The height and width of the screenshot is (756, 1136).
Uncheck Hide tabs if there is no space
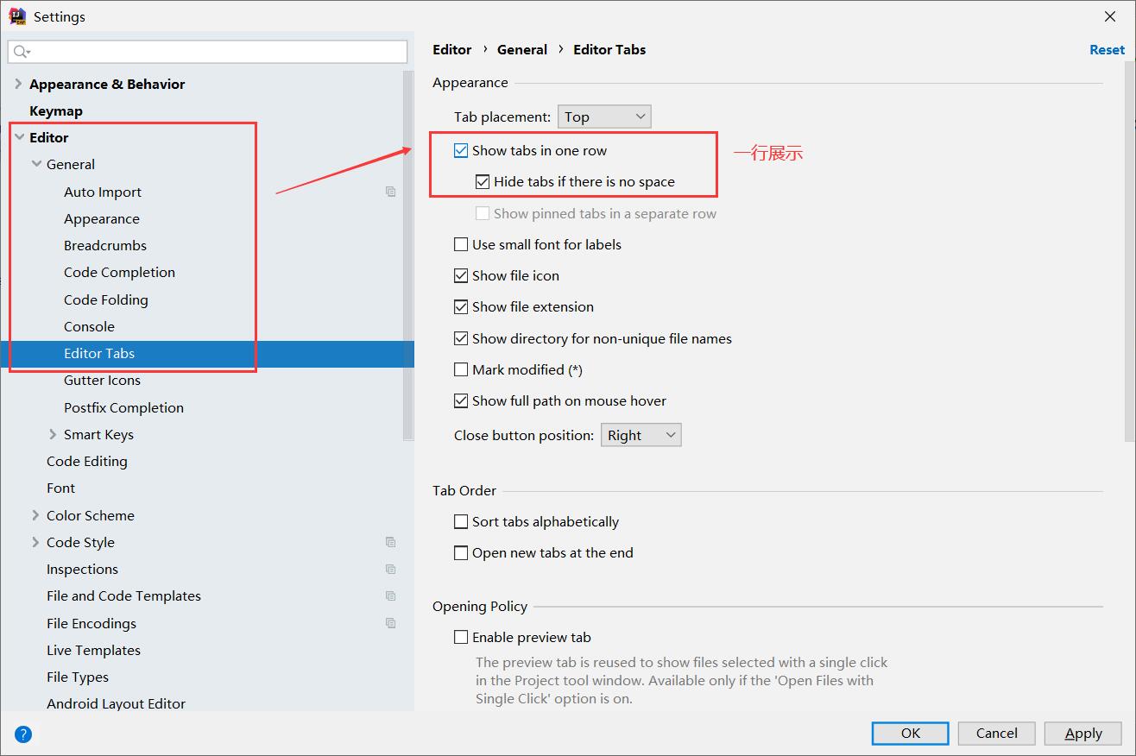(x=483, y=181)
